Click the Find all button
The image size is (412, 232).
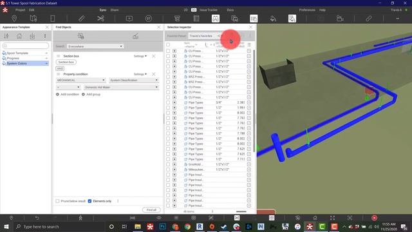151,210
